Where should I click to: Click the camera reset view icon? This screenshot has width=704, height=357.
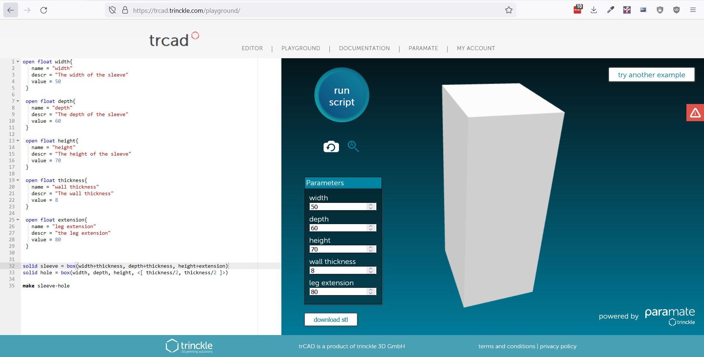(x=330, y=146)
